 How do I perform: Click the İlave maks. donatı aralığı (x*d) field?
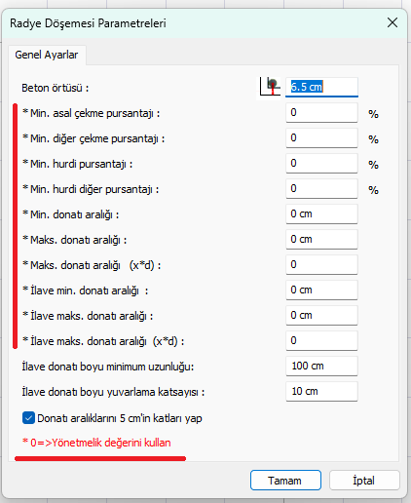click(321, 341)
